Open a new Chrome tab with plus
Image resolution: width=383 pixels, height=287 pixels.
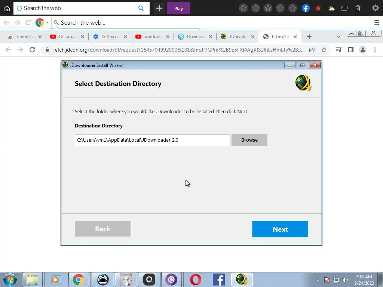pos(309,37)
